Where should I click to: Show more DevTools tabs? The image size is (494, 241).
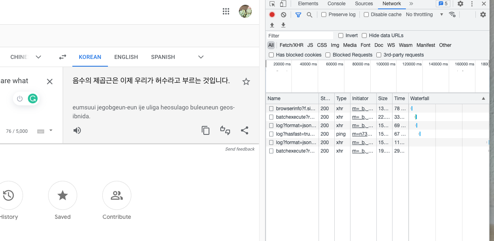coord(411,4)
